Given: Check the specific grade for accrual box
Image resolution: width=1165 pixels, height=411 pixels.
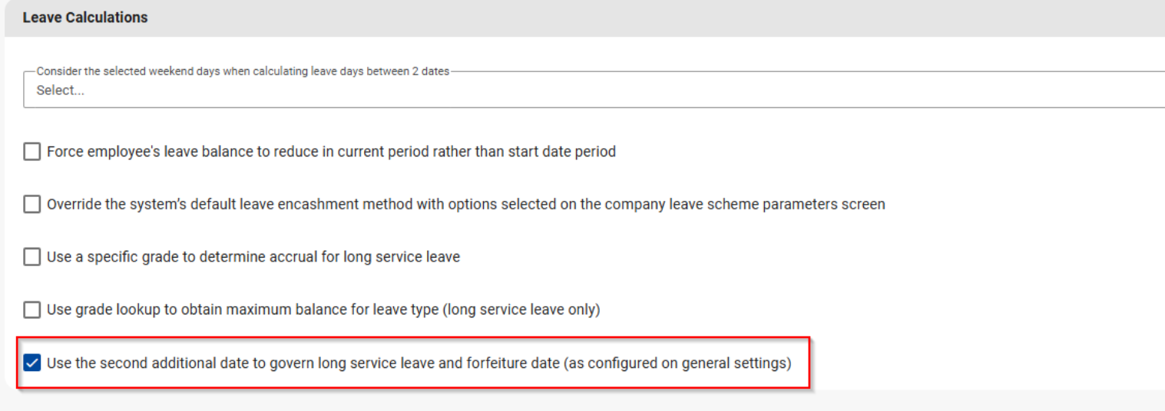Looking at the screenshot, I should pyautogui.click(x=31, y=258).
